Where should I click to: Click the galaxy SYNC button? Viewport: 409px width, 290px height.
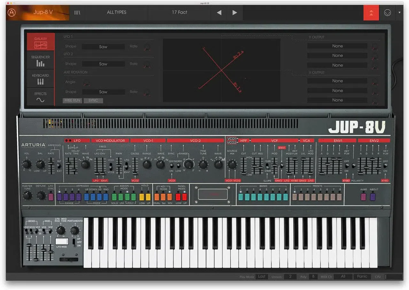93,100
